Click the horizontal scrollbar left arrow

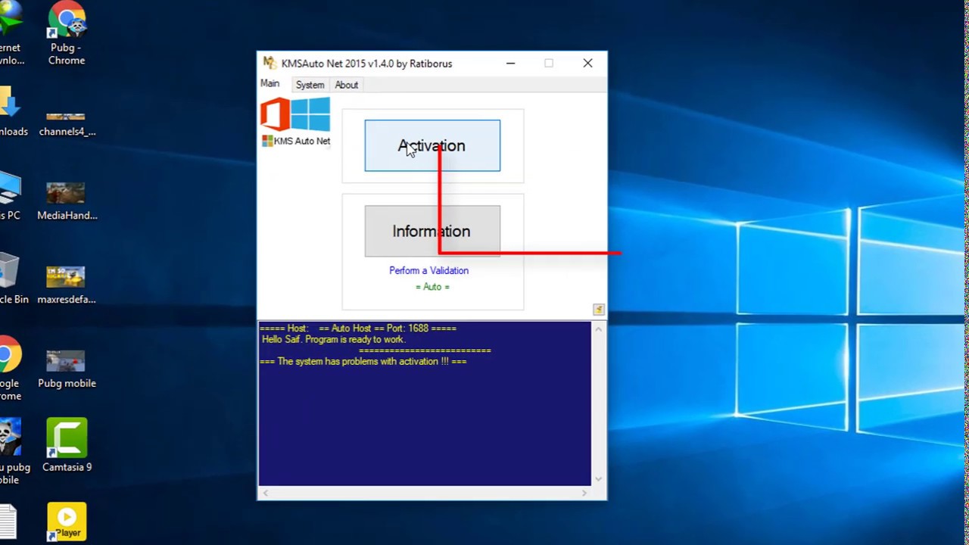tap(265, 493)
